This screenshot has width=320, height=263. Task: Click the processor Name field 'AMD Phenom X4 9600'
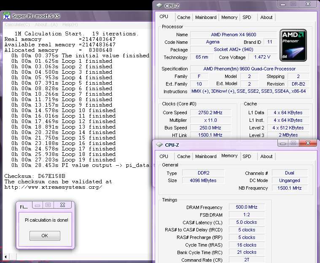(233, 35)
